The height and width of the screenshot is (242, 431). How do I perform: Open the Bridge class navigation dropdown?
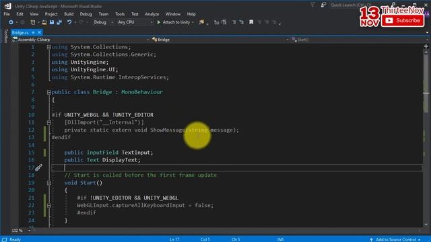coord(220,40)
